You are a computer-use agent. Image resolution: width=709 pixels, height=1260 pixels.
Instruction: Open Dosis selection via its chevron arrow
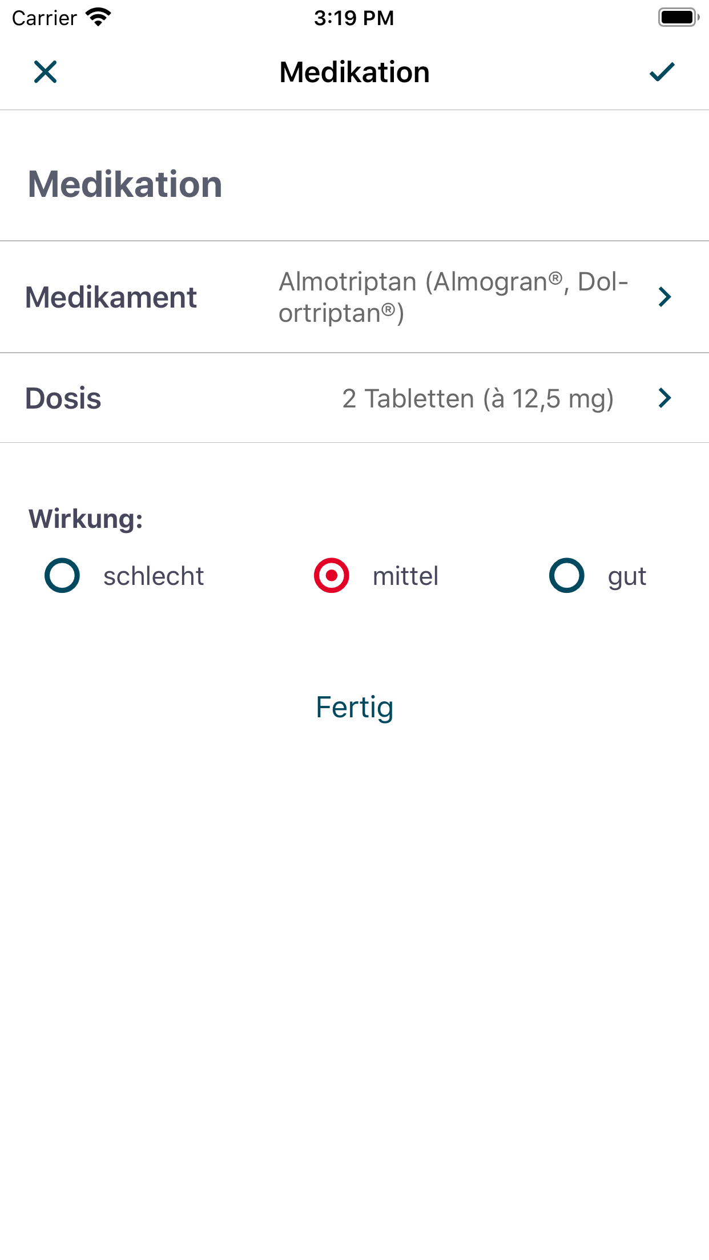(664, 398)
